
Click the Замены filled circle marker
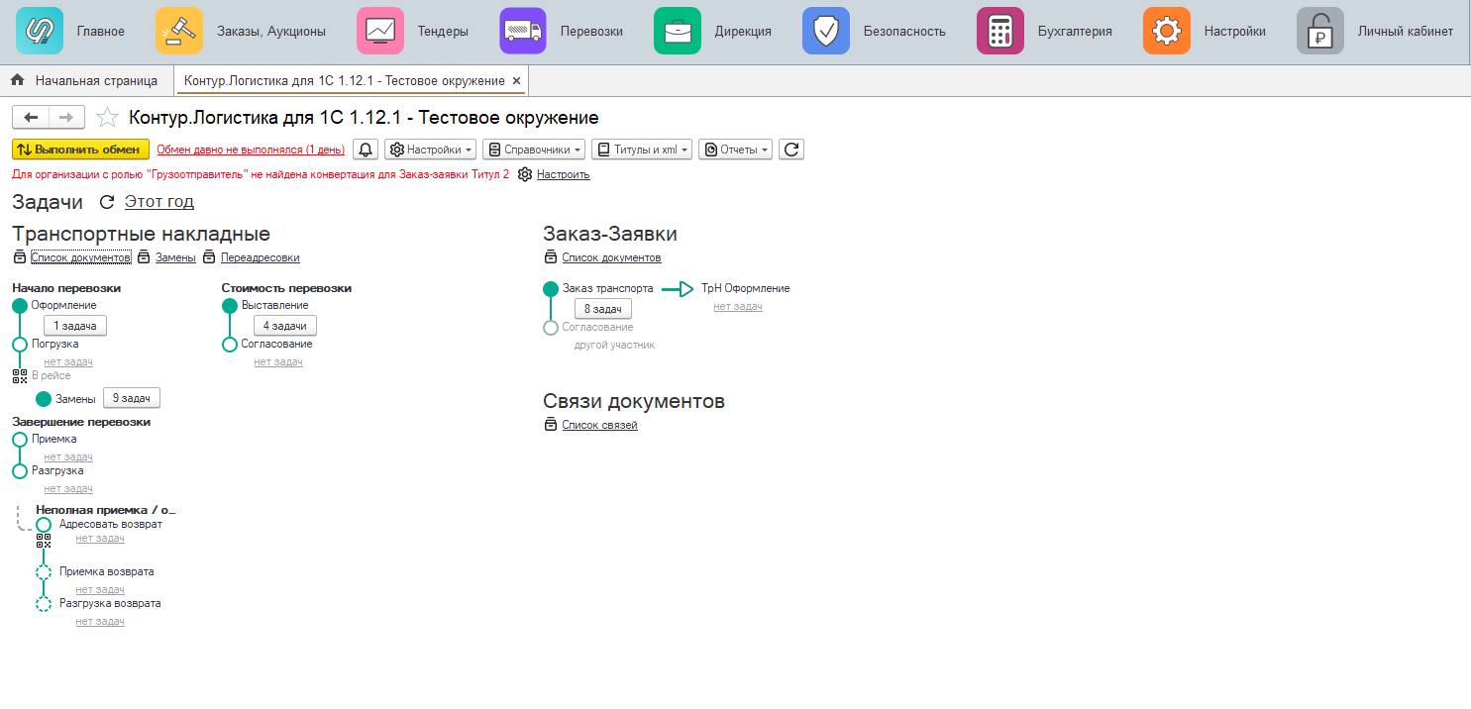click(44, 399)
